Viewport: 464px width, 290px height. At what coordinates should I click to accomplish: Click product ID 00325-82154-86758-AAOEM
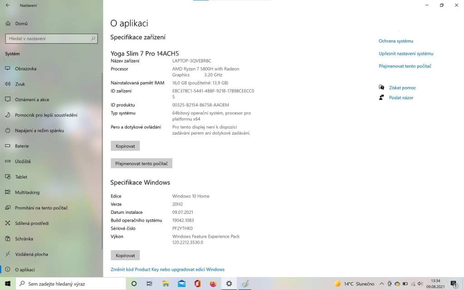click(x=200, y=105)
